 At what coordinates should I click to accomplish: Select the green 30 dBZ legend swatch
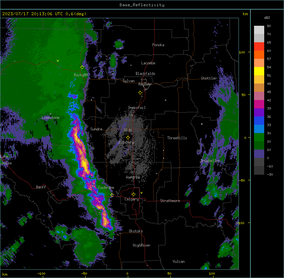click(x=259, y=137)
